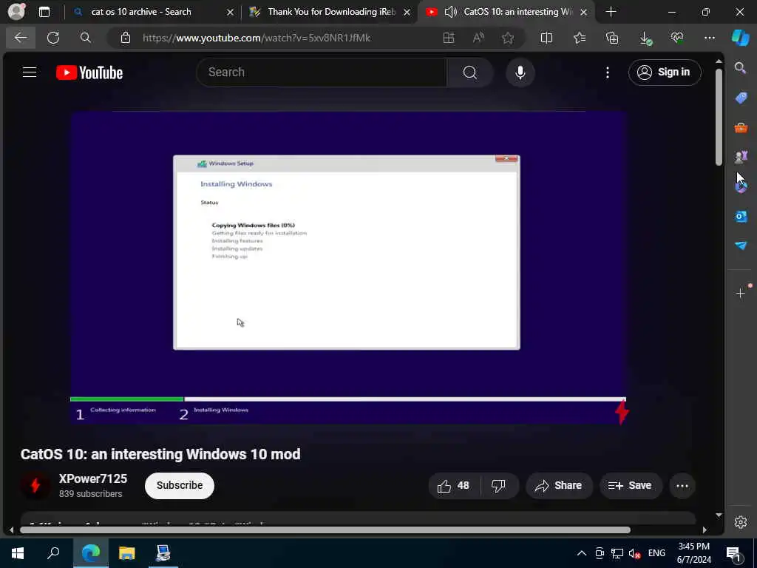Screen dimensions: 757x568
Task: Open the Edge profile avatar
Action: (16, 11)
